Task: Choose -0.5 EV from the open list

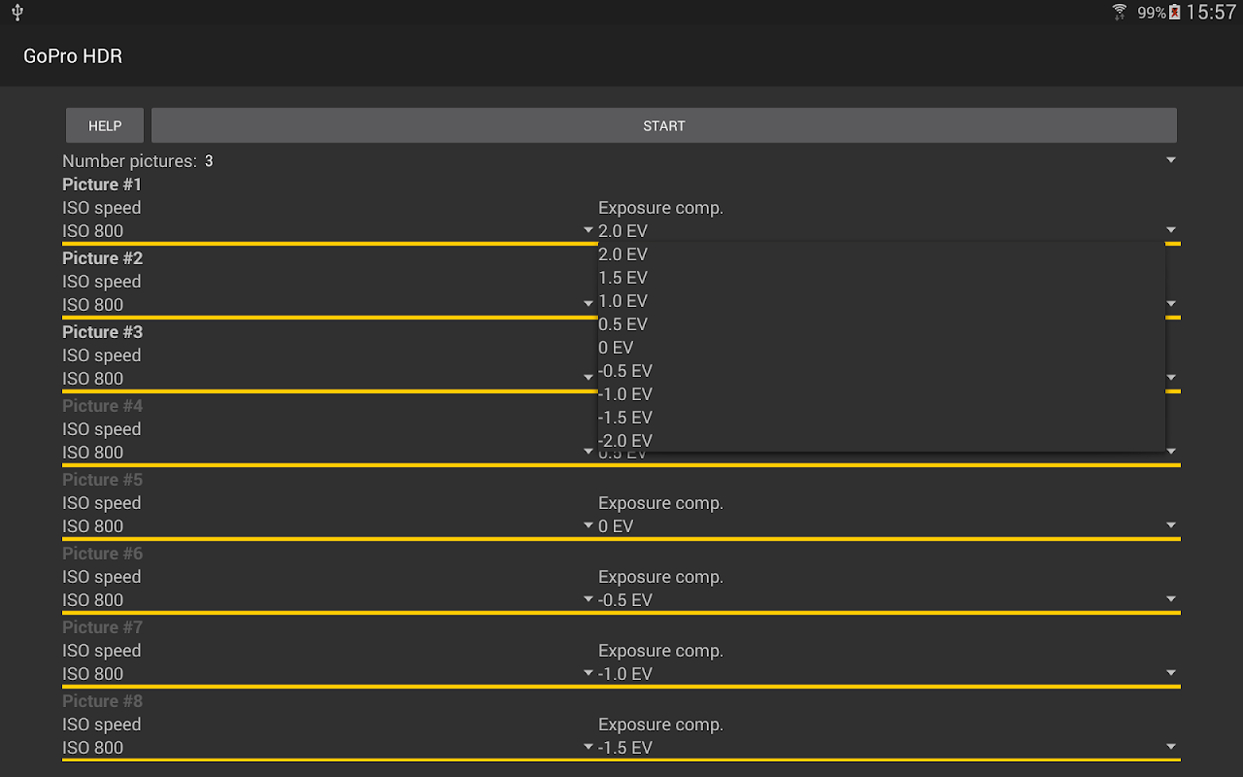Action: (882, 371)
